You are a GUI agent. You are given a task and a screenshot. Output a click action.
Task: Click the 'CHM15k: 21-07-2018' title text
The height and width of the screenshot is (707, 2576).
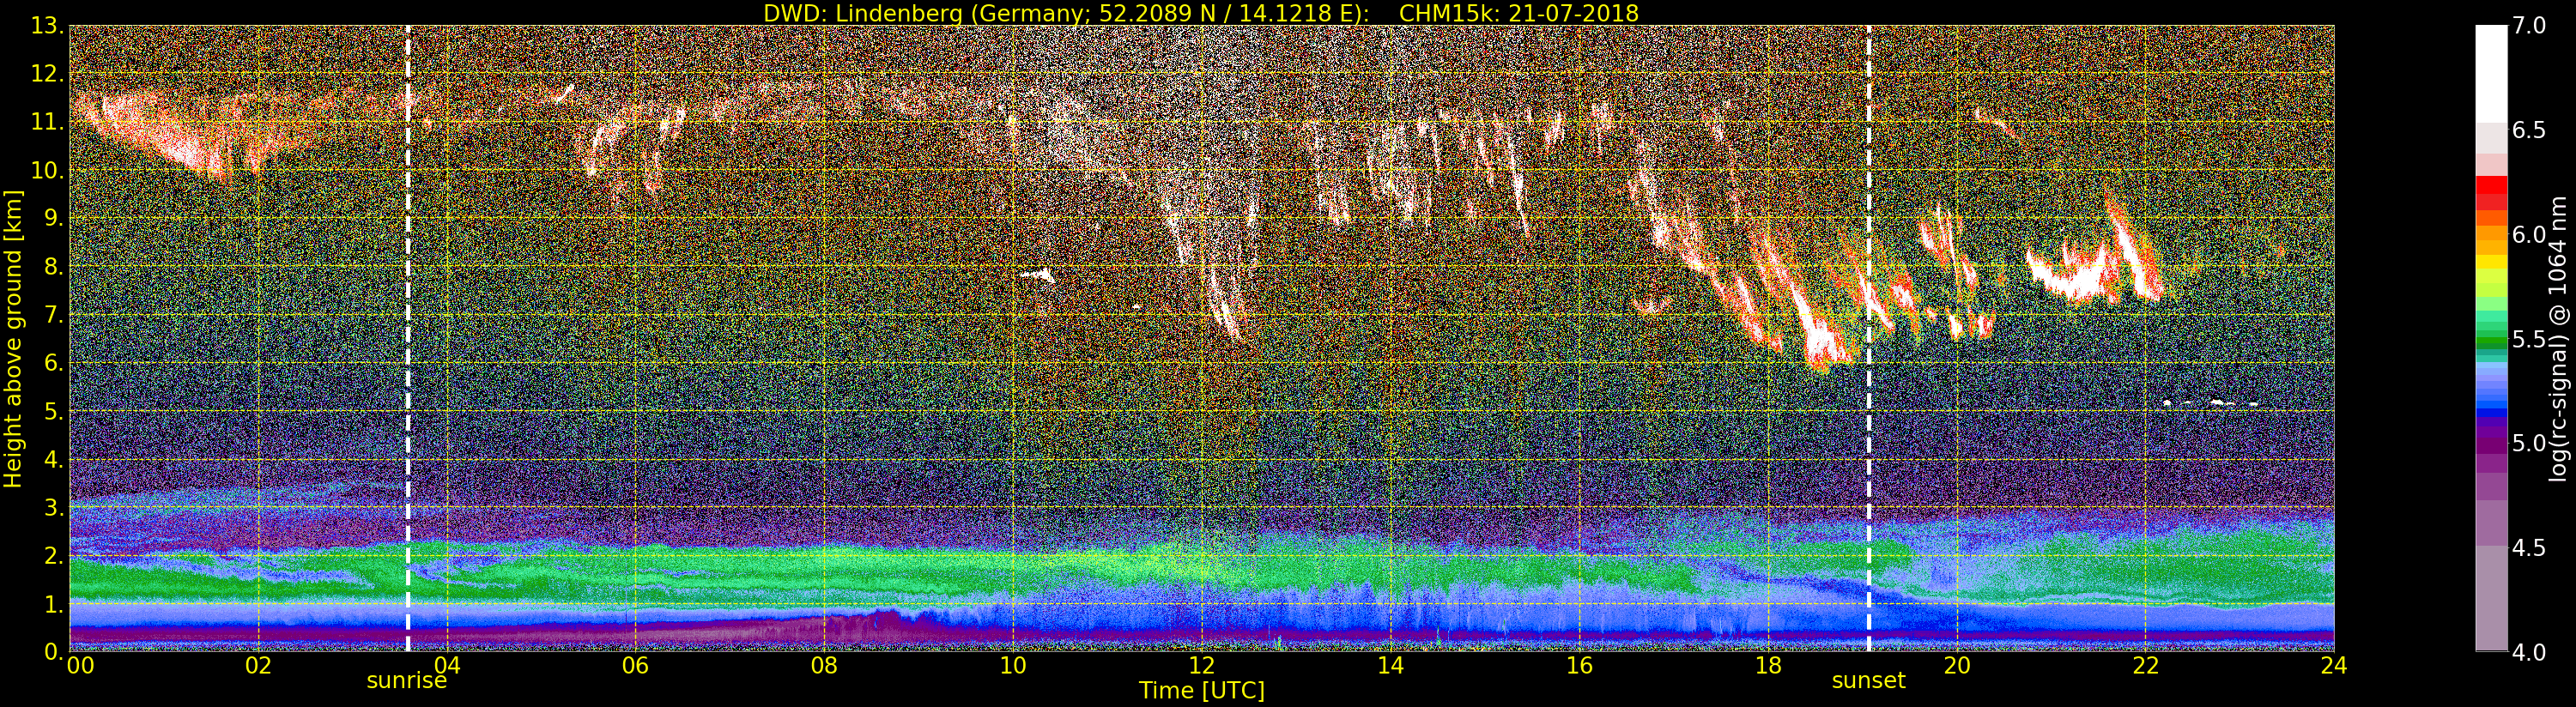tap(1519, 13)
